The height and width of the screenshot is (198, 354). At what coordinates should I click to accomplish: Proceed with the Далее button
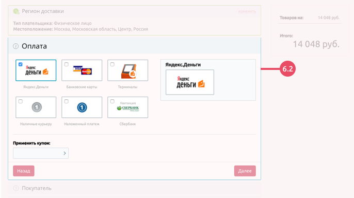(x=245, y=171)
